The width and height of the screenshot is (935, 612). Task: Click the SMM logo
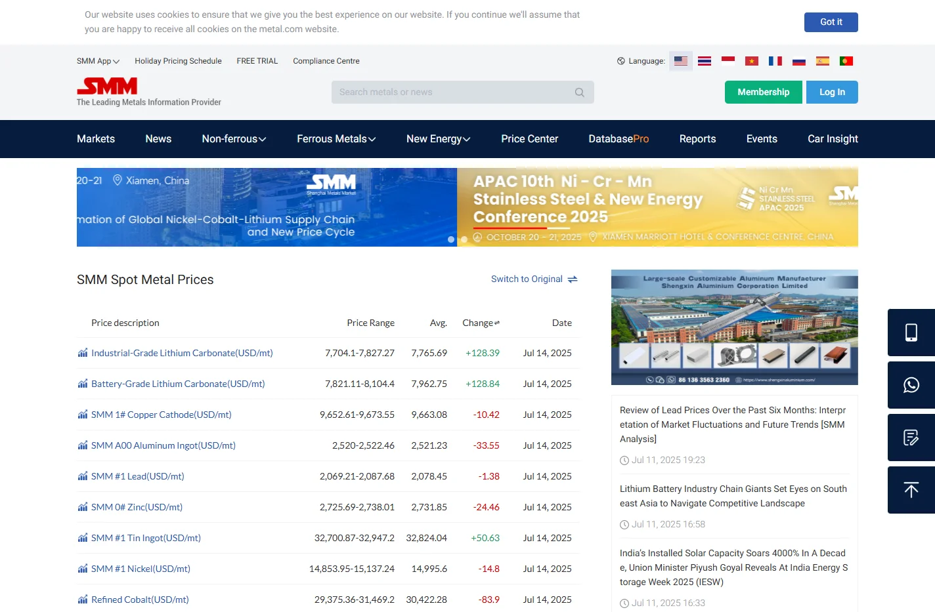[x=107, y=86]
